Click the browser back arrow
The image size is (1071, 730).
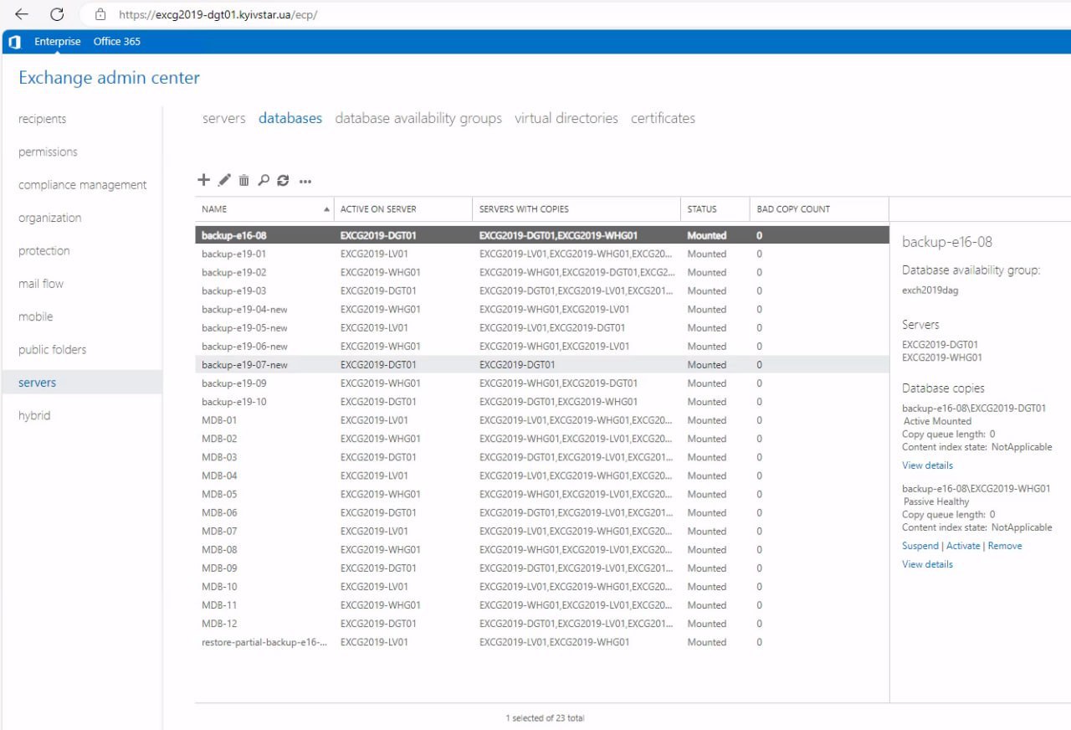(22, 14)
